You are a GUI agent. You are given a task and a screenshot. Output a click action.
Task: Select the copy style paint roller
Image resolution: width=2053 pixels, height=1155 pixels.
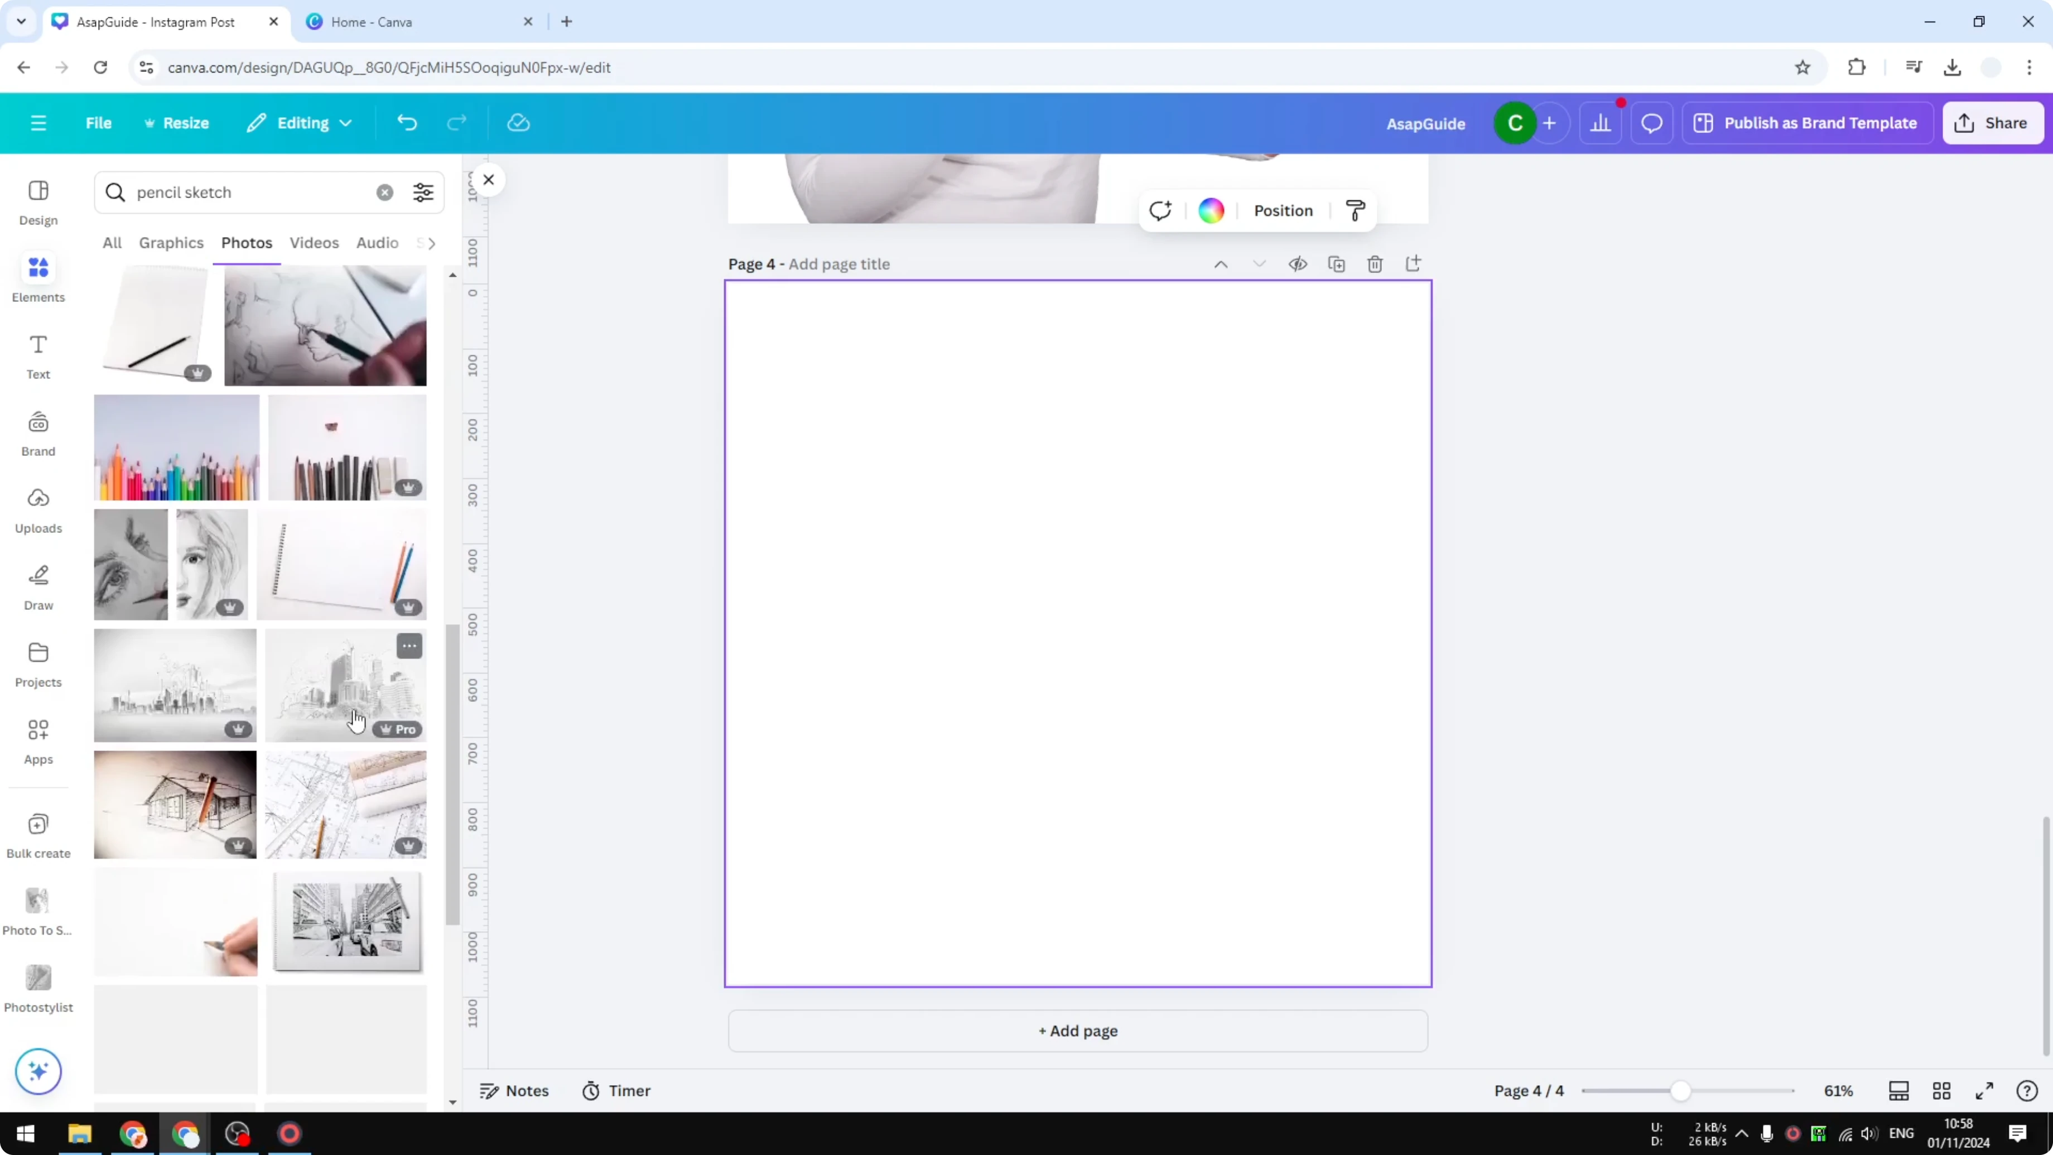point(1356,210)
